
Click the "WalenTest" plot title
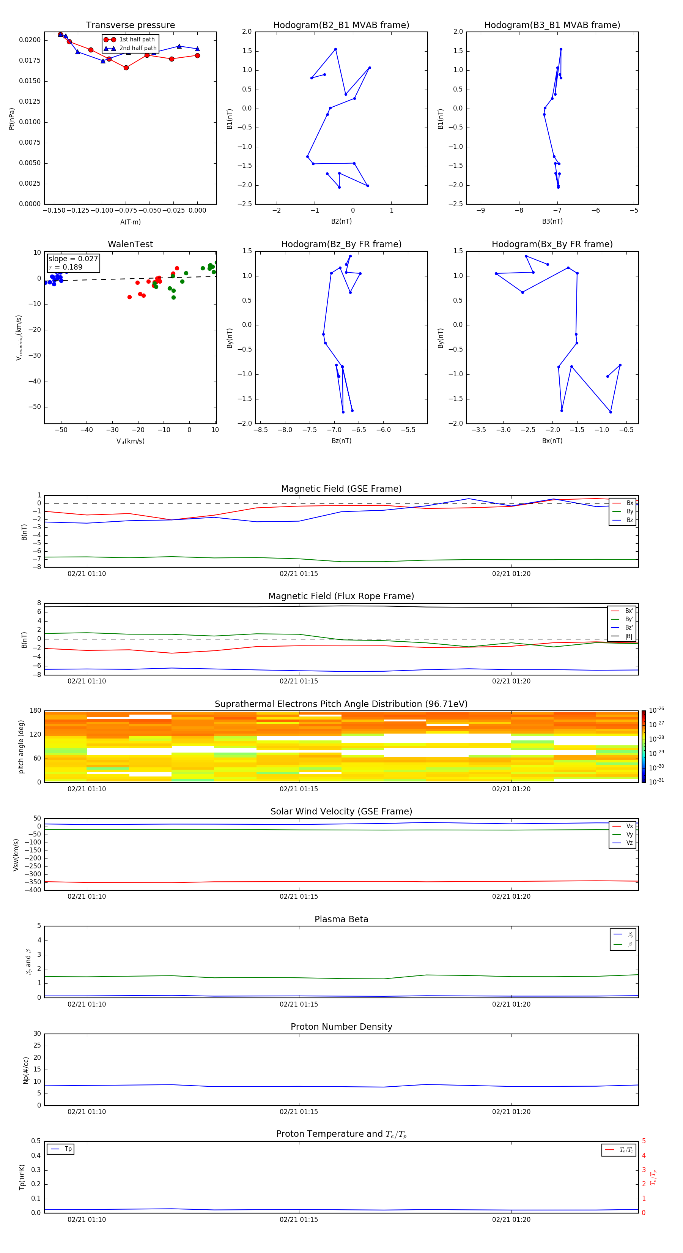tap(130, 244)
